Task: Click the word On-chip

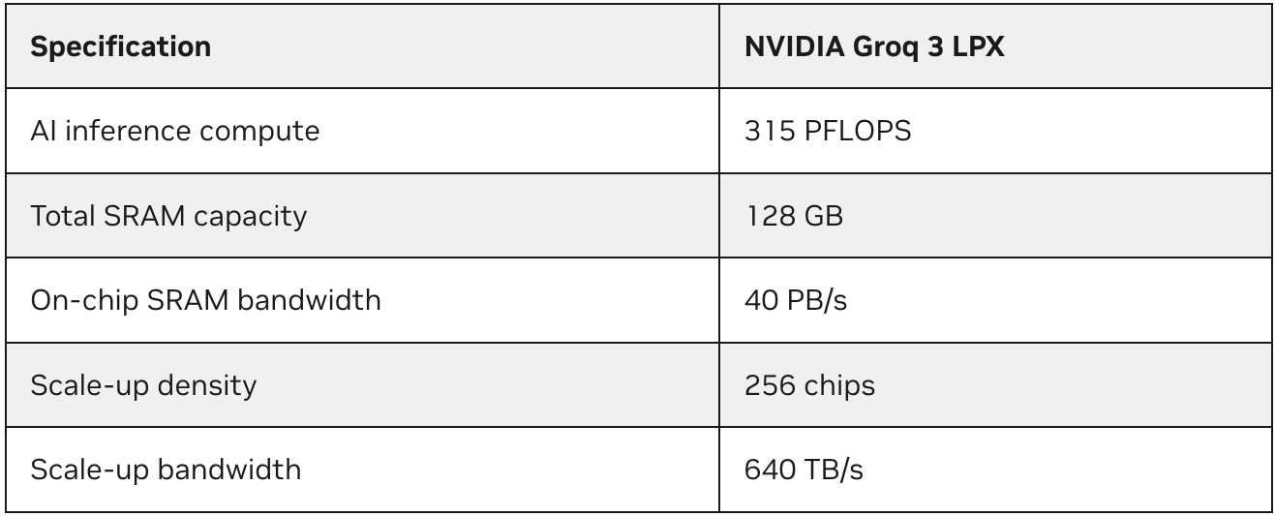Action: pyautogui.click(x=79, y=300)
